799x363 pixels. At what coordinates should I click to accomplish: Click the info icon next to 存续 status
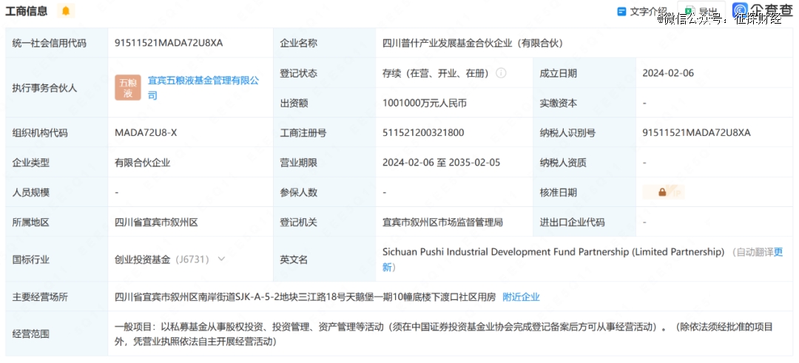click(501, 73)
